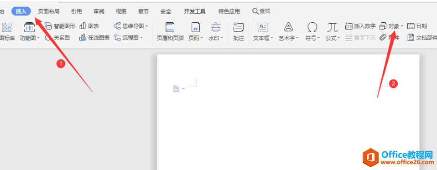437x170 pixels.
Task: Insert the 日期 date
Action: tap(417, 26)
